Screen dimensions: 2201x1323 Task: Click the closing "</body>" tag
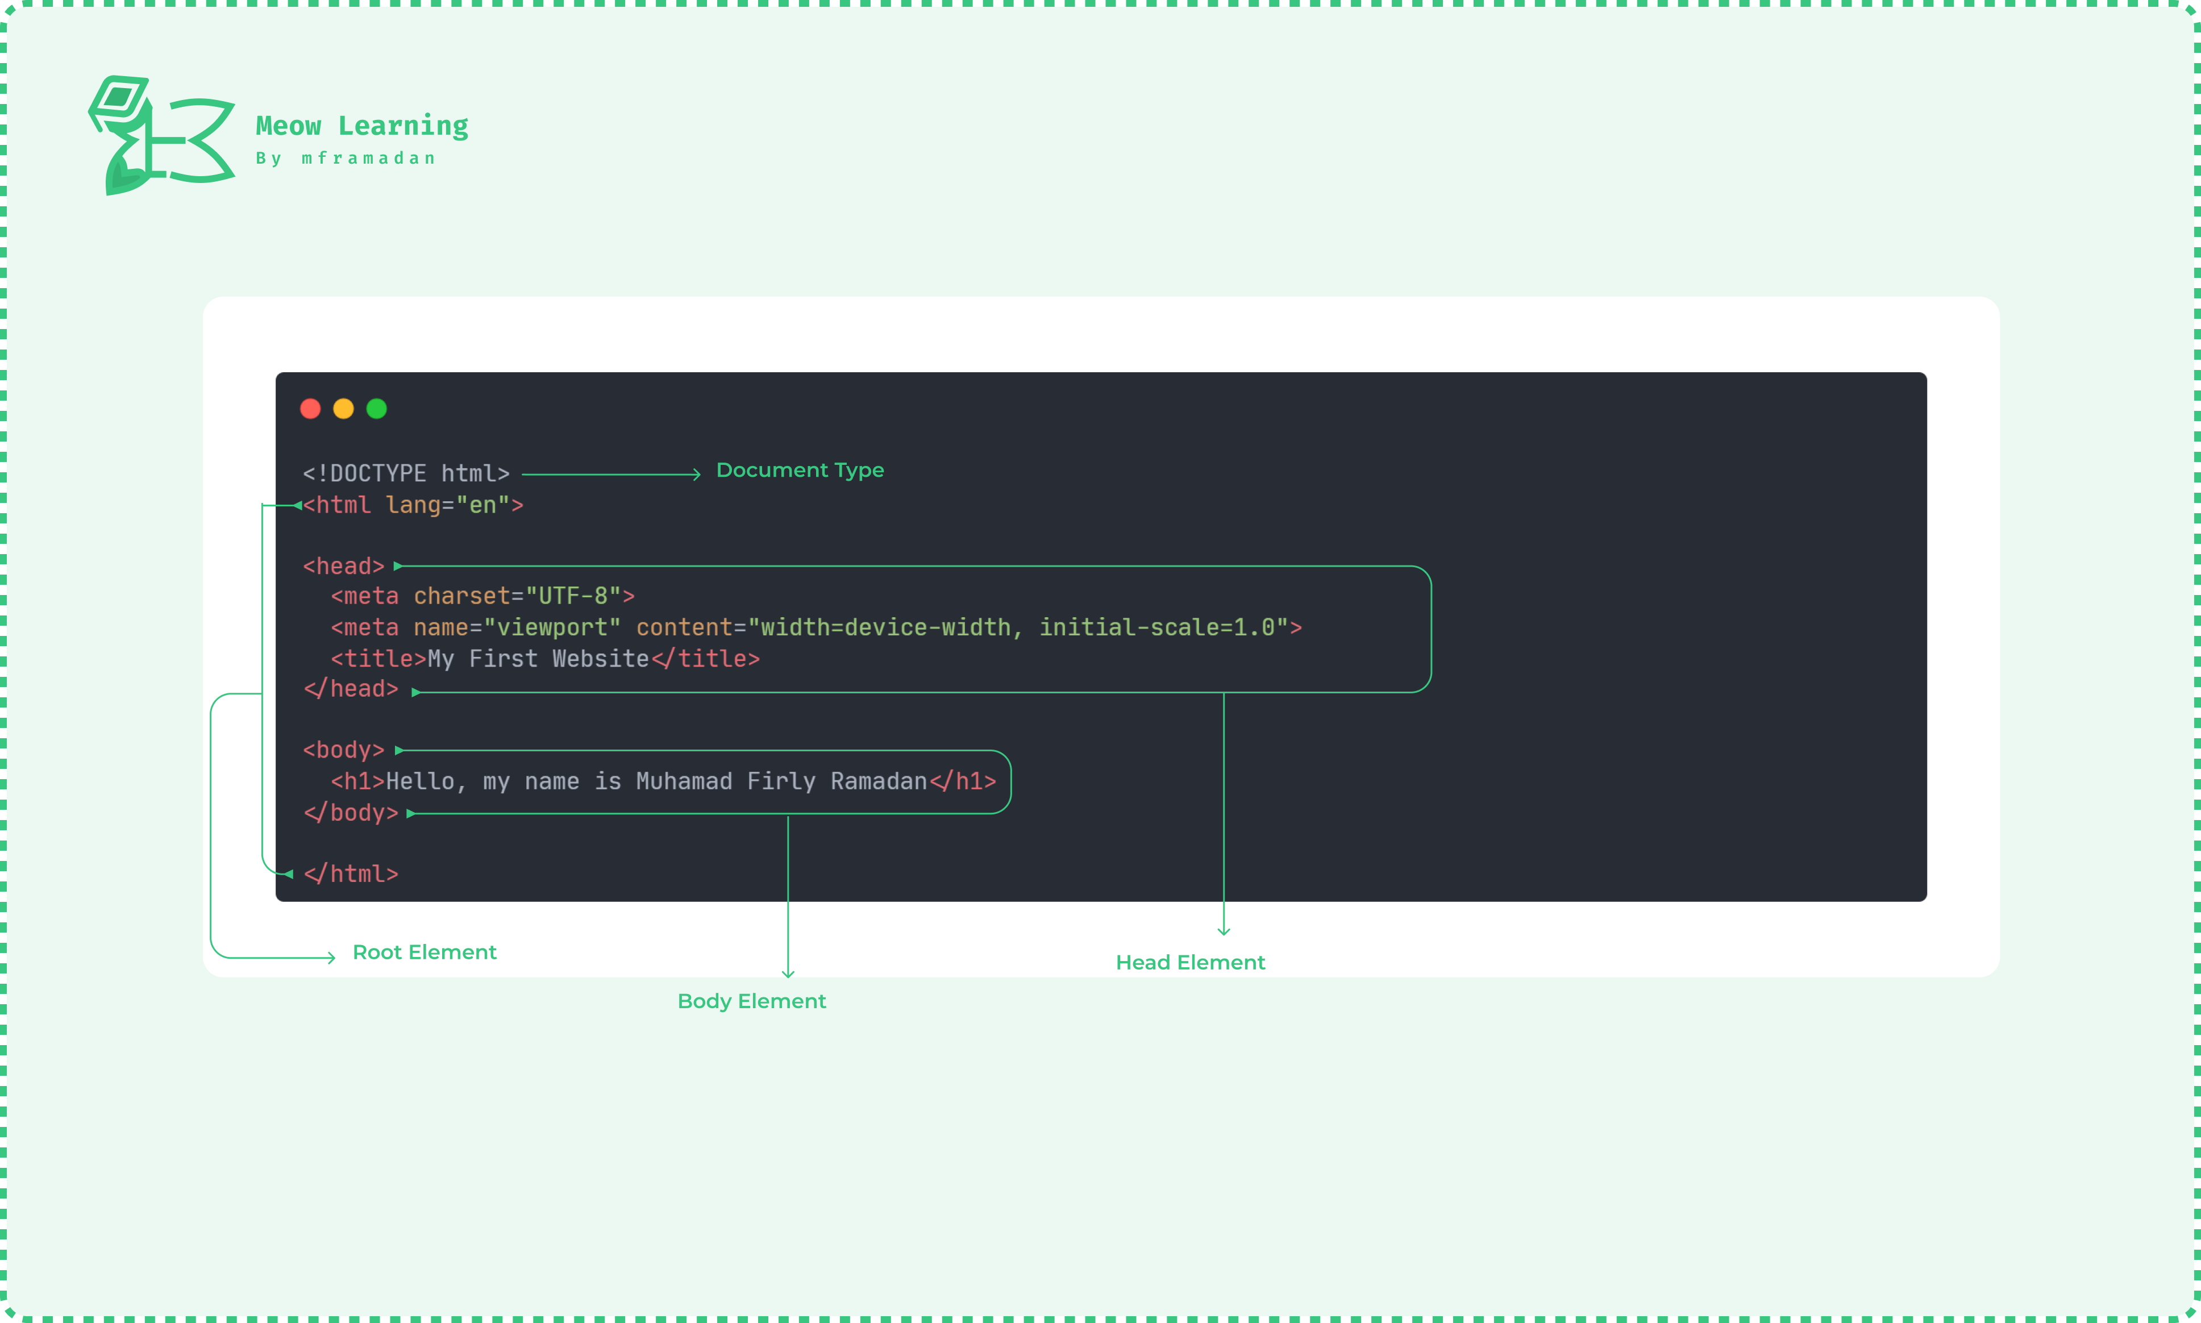(350, 812)
